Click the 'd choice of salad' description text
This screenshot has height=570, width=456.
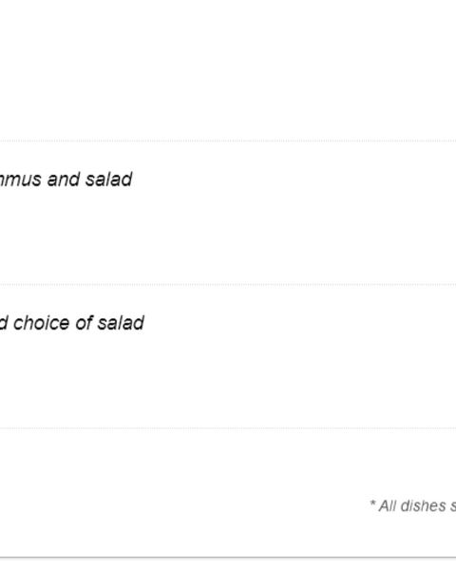pos(71,323)
